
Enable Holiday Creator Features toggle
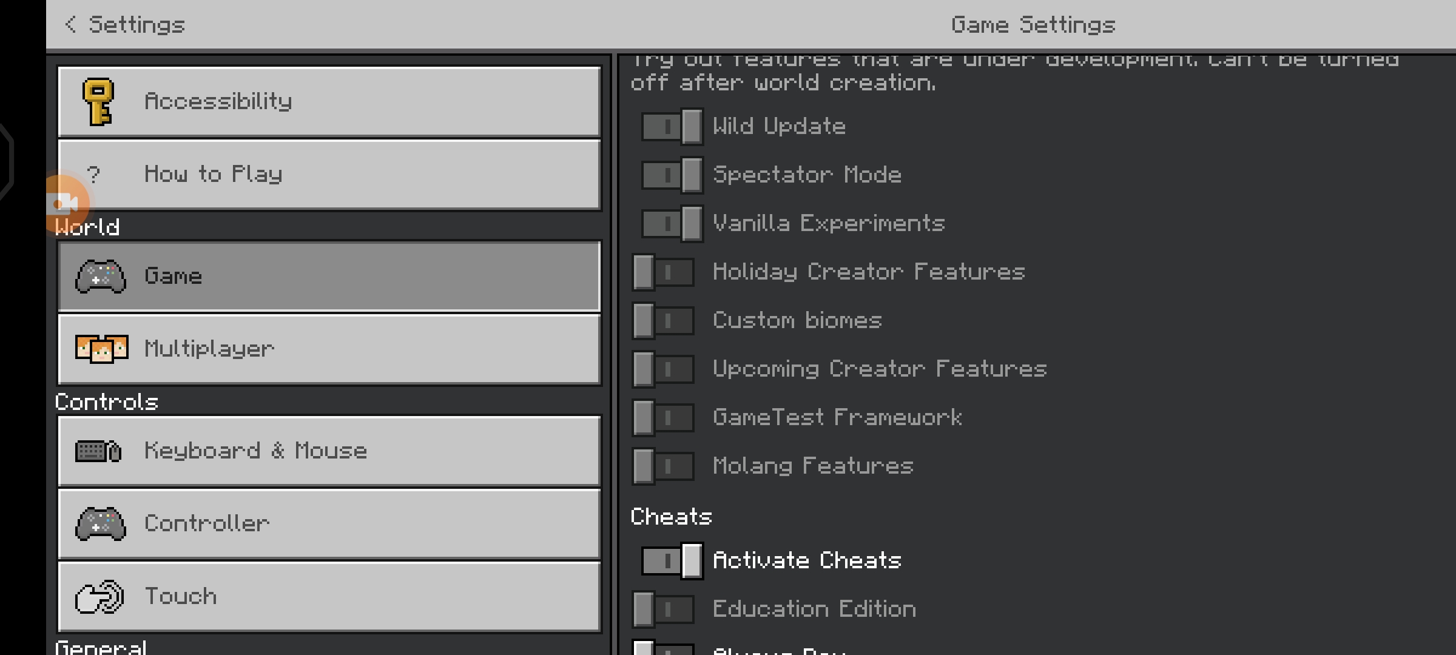click(663, 272)
